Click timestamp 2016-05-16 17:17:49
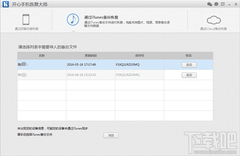This screenshot has height=156, width=240. tap(81, 65)
